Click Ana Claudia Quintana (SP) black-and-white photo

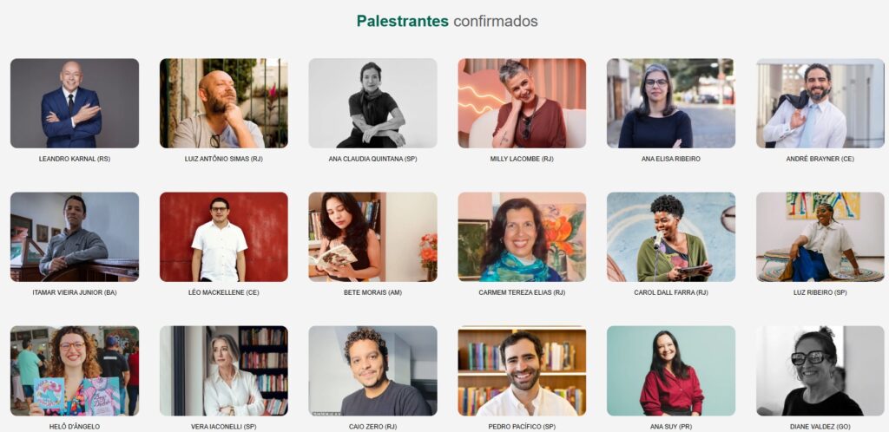pos(372,103)
